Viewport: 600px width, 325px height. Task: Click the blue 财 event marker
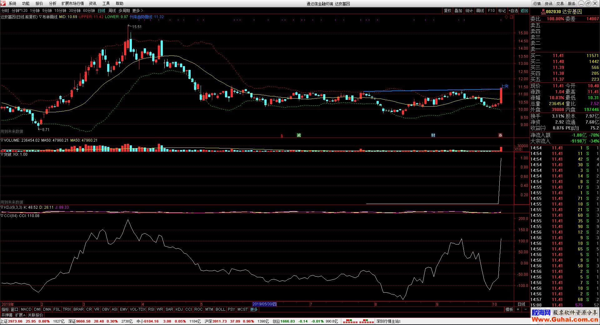(x=433, y=135)
